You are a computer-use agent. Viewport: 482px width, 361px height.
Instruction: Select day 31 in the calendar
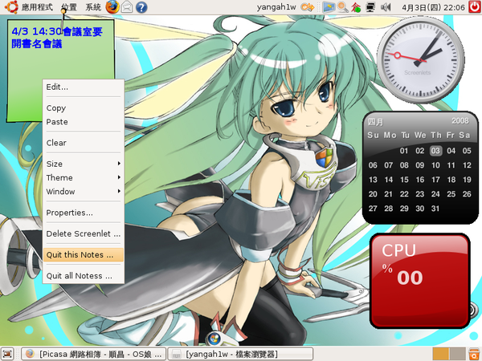click(x=435, y=209)
